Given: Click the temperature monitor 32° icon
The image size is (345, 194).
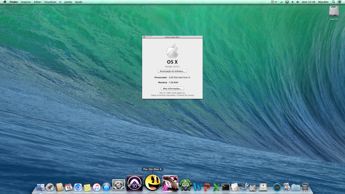Looking at the screenshot, I should click(274, 2).
